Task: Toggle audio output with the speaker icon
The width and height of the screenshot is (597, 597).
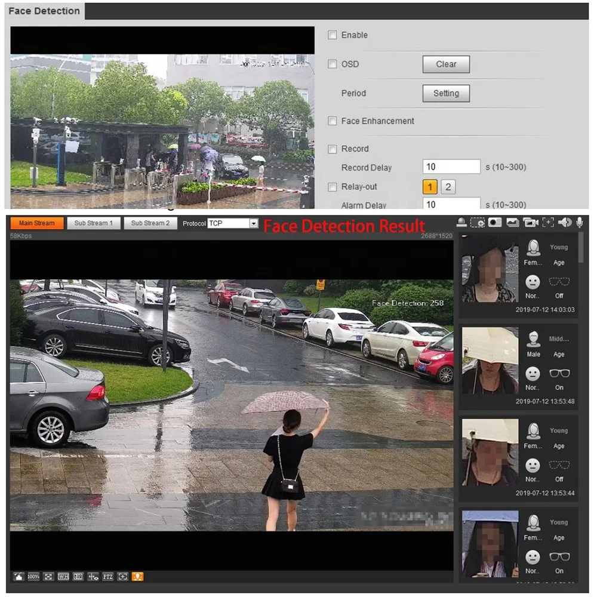Action: 565,223
